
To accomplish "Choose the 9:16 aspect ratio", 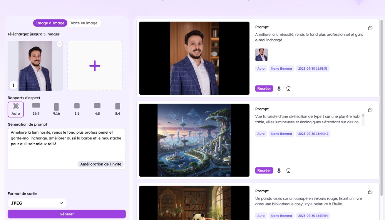I will (x=57, y=109).
